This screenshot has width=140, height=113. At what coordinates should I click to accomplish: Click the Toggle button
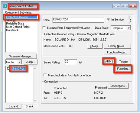pyautogui.click(x=123, y=62)
